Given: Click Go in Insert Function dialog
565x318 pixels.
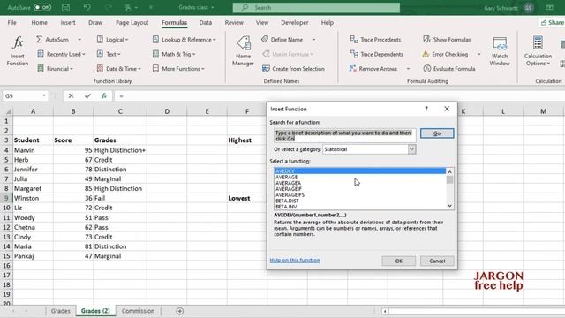Looking at the screenshot, I should click(x=437, y=133).
